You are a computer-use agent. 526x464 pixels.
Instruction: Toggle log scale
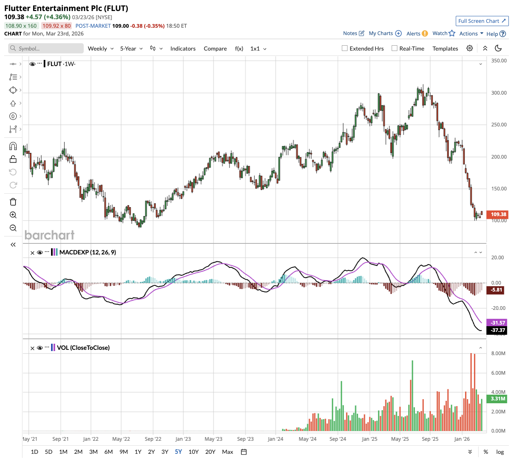[x=500, y=452]
